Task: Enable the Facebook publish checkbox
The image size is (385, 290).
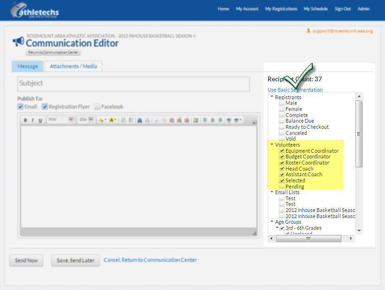Action: click(98, 107)
